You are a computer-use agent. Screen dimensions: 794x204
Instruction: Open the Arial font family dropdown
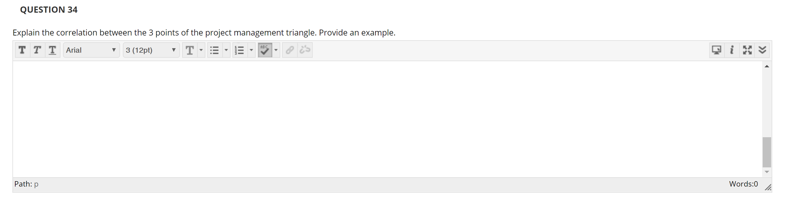pyautogui.click(x=91, y=50)
